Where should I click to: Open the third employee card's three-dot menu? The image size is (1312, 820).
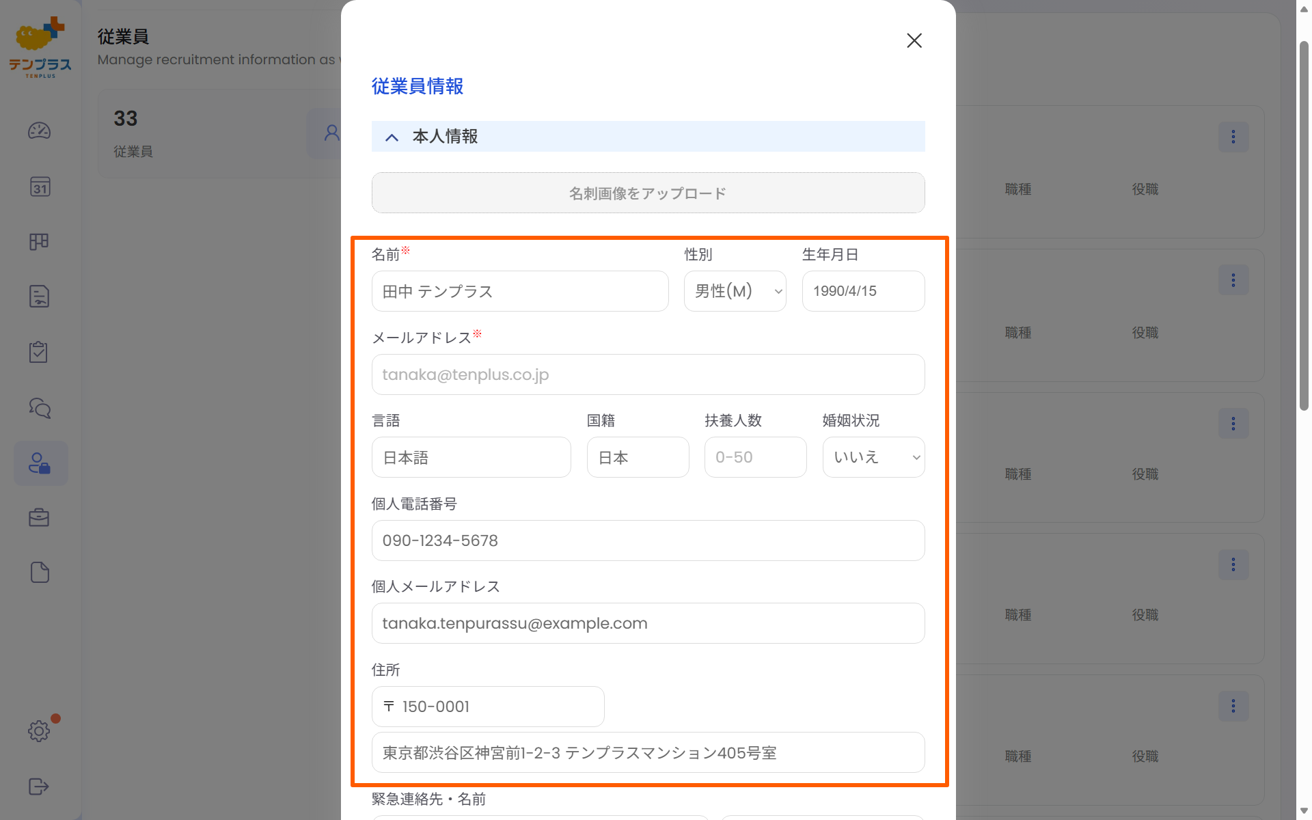[x=1233, y=424]
